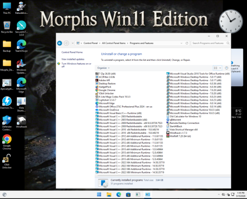Go to Control Panel breadcrumb
The height and width of the screenshot is (199, 247).
point(90,43)
